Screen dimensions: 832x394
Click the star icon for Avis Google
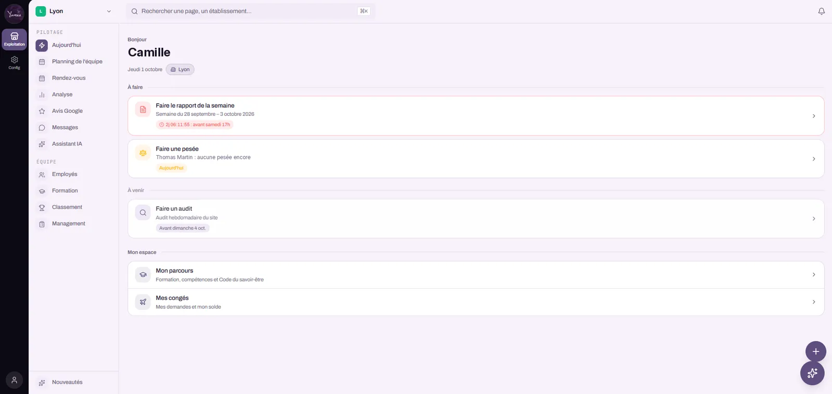(42, 111)
